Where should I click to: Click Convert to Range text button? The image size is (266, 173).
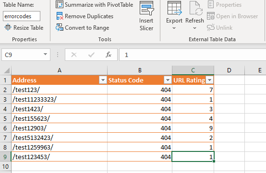click(87, 28)
